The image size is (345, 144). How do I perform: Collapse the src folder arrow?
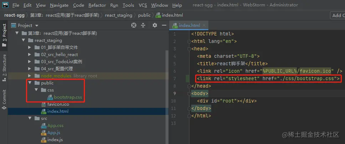point(30,118)
